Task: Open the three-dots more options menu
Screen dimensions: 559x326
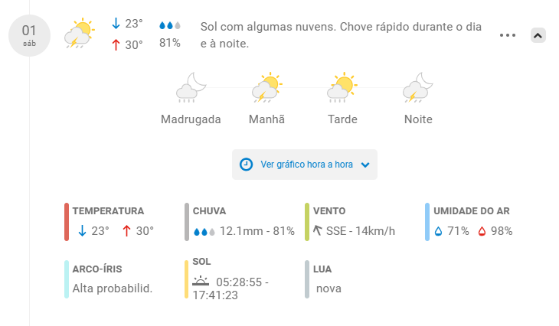Action: coord(507,35)
